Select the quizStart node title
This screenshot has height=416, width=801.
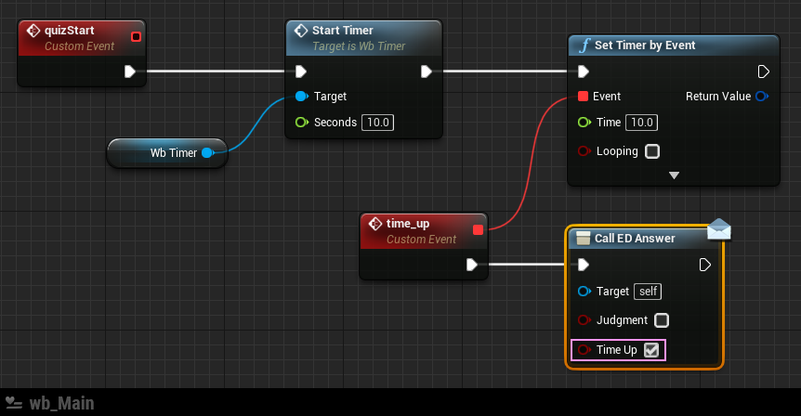[70, 31]
